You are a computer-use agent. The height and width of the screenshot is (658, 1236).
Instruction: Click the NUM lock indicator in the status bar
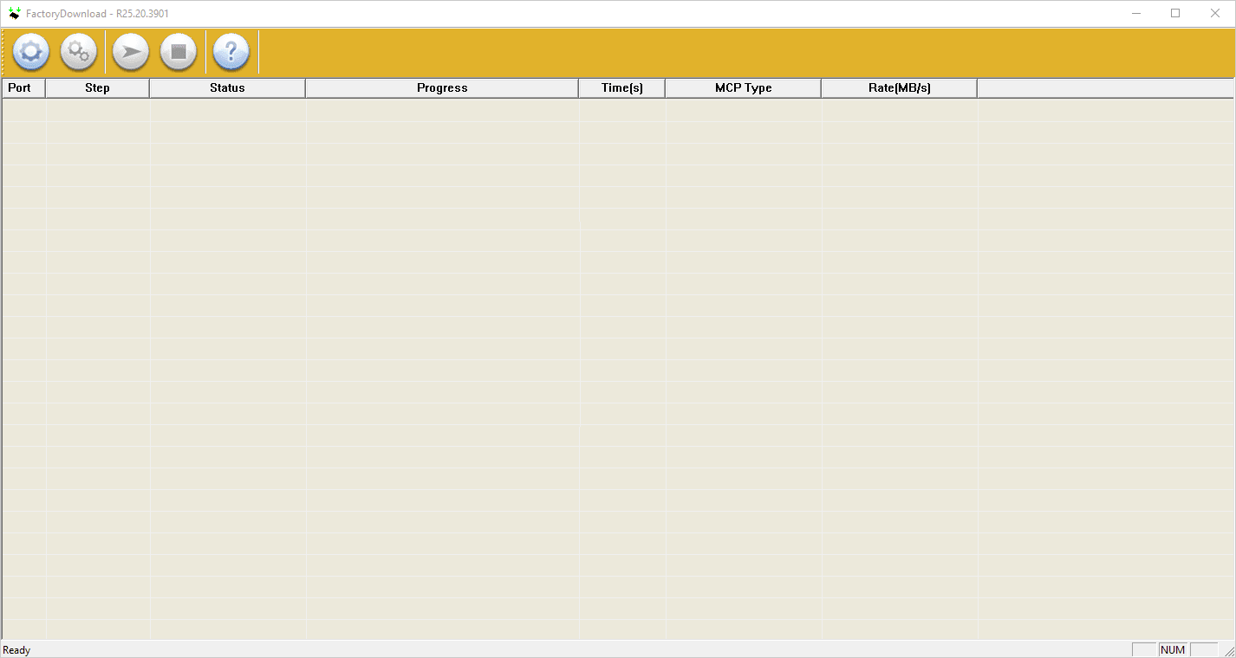(1172, 649)
